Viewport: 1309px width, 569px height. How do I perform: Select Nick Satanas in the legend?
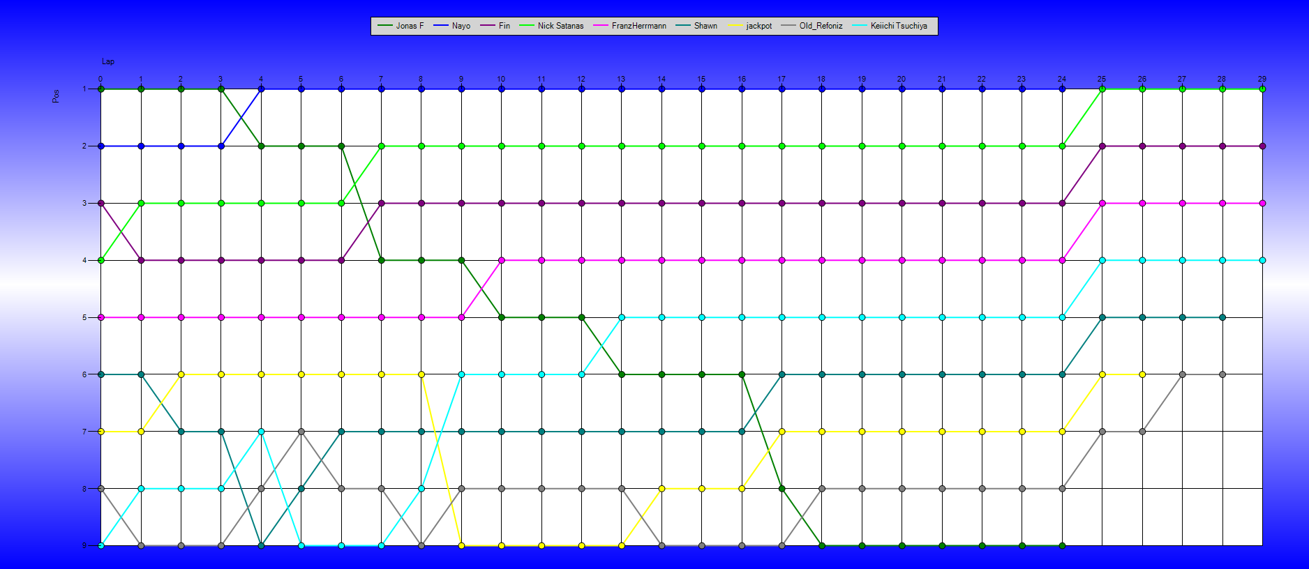coord(551,26)
